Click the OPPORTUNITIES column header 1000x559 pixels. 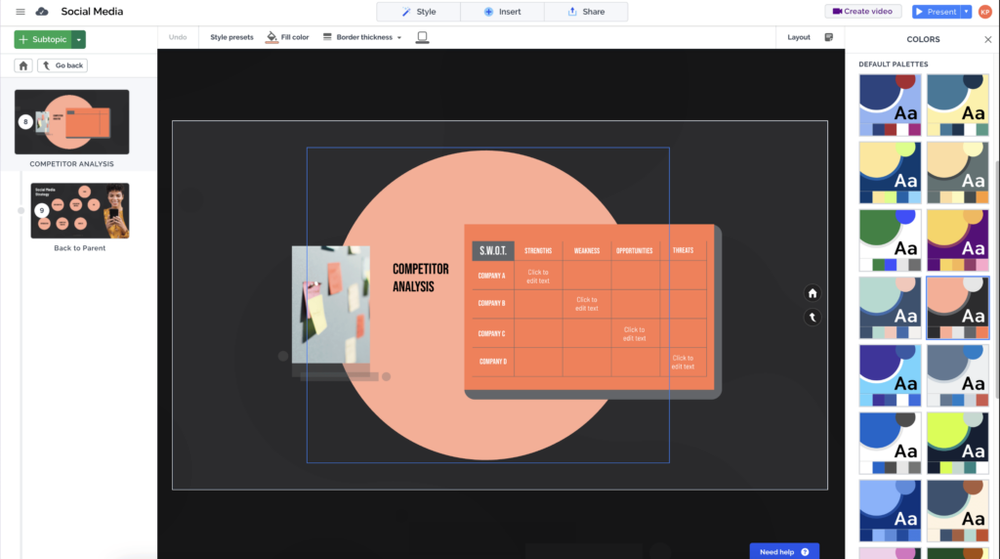[635, 251]
